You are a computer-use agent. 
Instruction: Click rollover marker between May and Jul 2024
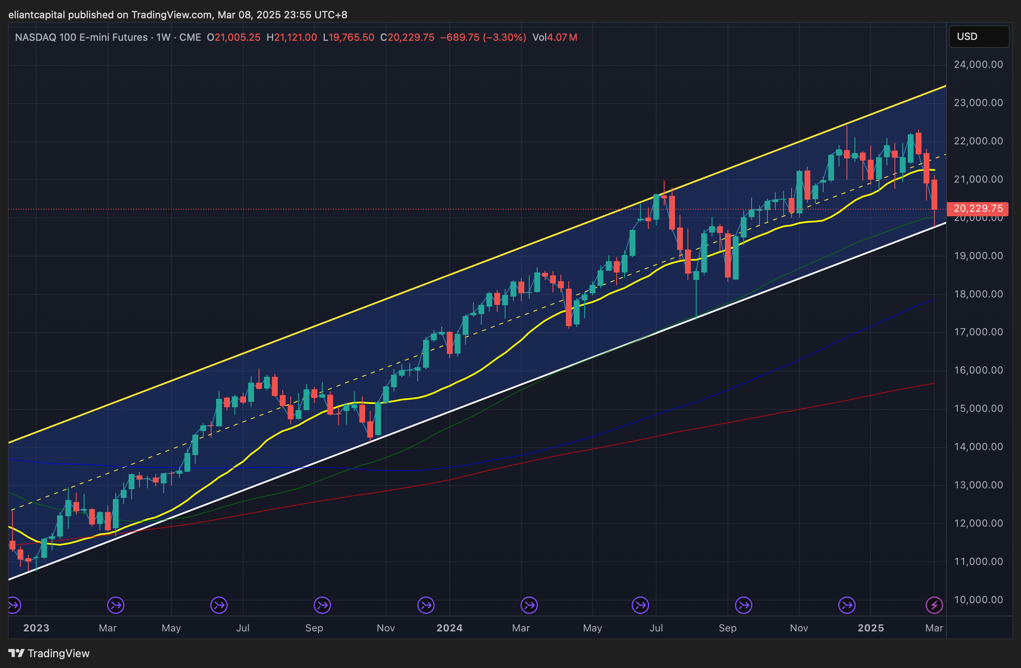pyautogui.click(x=640, y=605)
